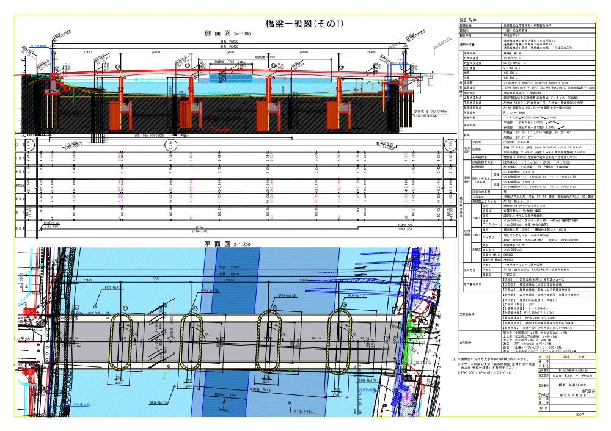
Task: Select the 施工方法 row label
Action: tap(470, 270)
